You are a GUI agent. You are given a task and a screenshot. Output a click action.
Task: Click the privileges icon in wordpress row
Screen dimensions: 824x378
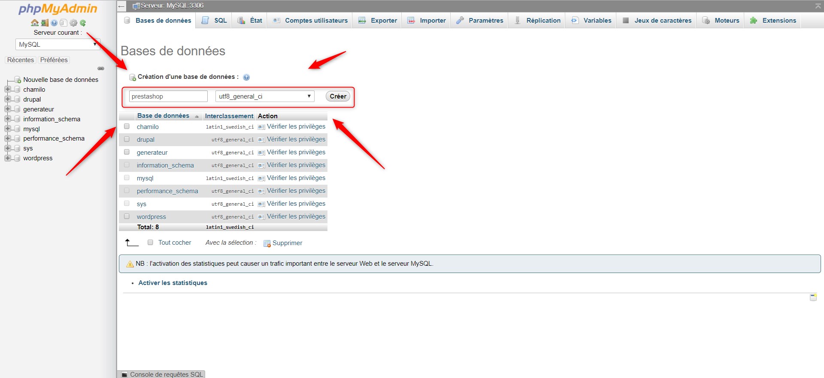tap(261, 217)
